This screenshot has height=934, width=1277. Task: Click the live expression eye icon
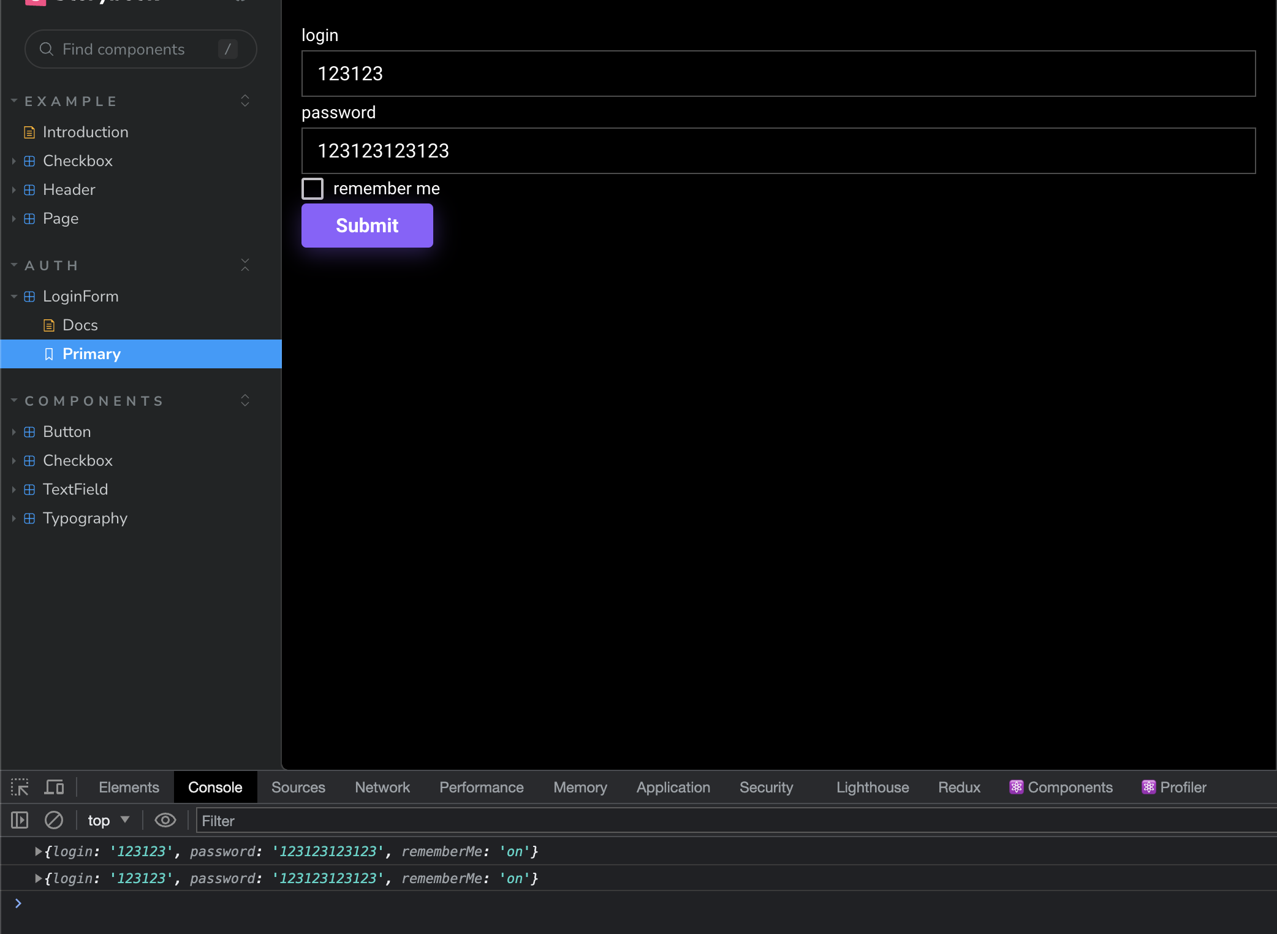coord(165,820)
